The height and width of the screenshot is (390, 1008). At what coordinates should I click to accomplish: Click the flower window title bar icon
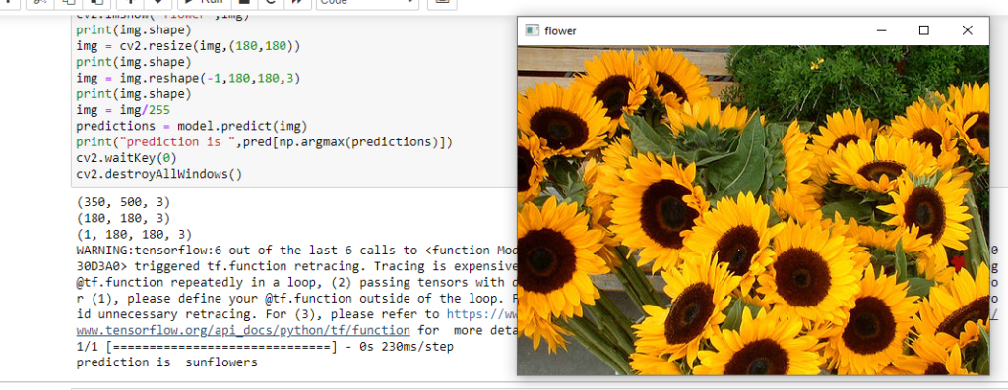[x=532, y=30]
